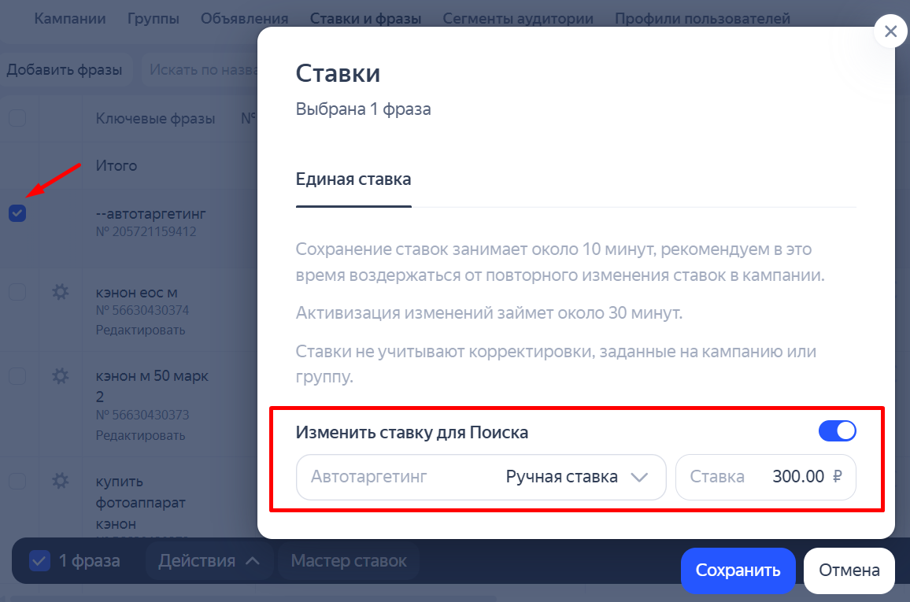The height and width of the screenshot is (602, 910).
Task: Uncheck "1 фраза" in the bottom bar
Action: [x=39, y=560]
